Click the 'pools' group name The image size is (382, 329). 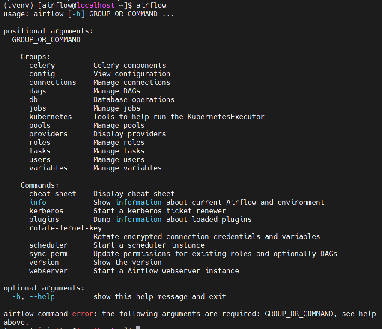click(40, 126)
